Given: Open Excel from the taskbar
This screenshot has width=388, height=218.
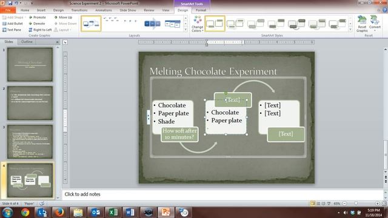Looking at the screenshot, I should [113, 213].
